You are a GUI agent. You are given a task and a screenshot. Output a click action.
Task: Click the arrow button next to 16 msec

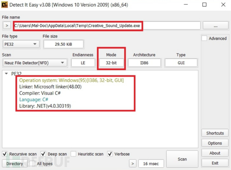133,164
